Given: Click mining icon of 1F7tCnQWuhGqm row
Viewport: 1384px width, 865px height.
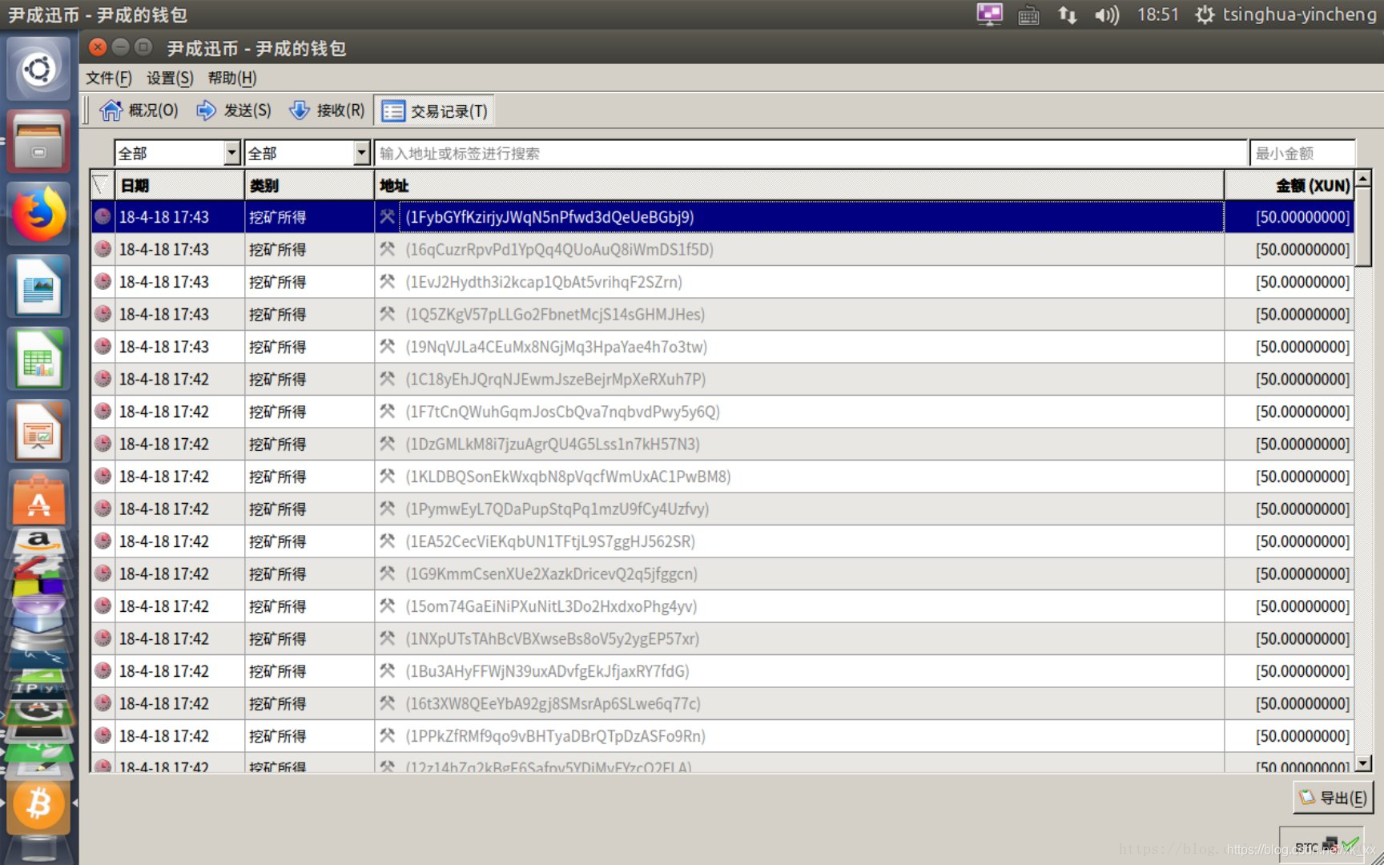Looking at the screenshot, I should (x=388, y=412).
